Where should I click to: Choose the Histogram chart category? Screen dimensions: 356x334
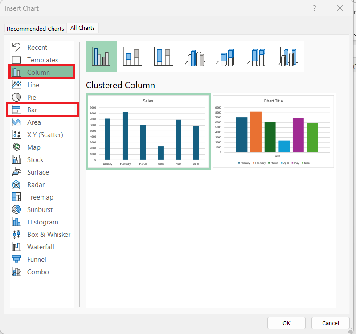point(42,222)
